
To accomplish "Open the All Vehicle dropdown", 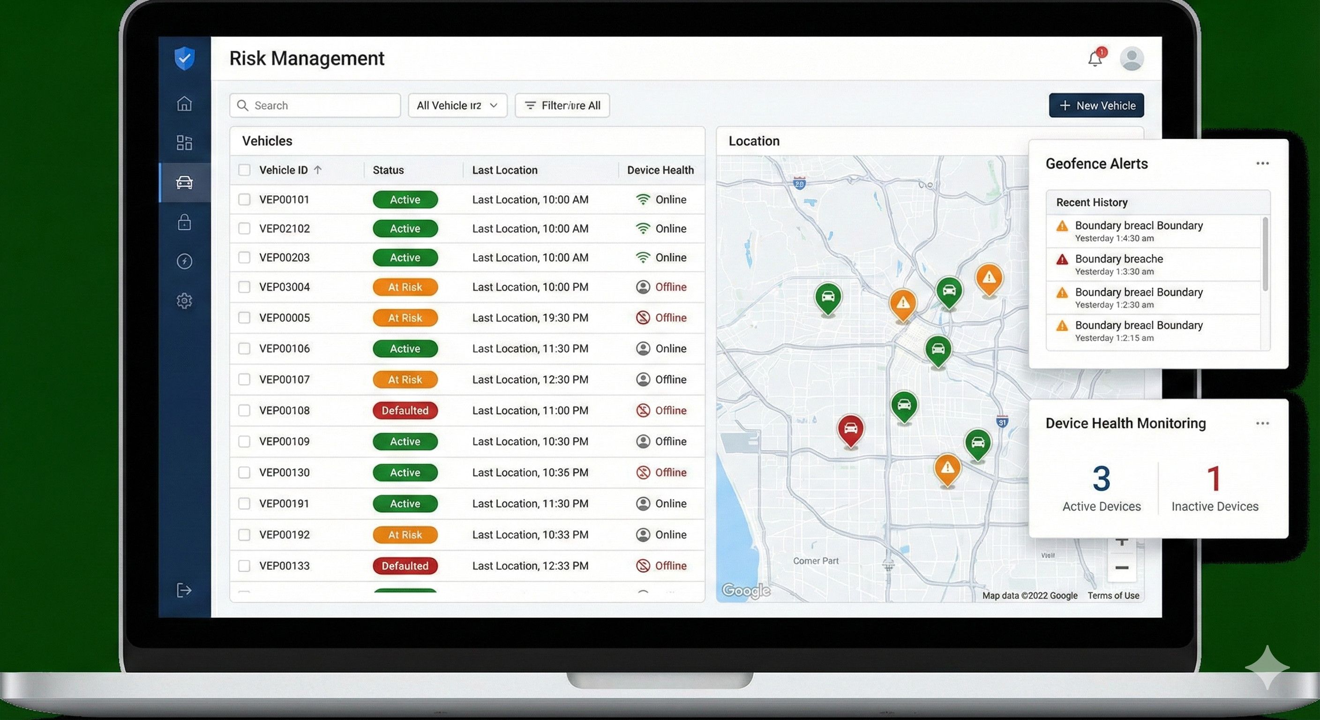I will [457, 105].
